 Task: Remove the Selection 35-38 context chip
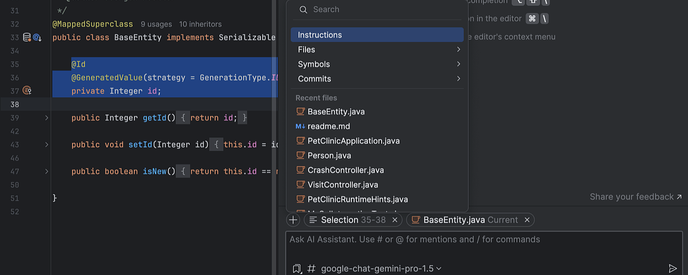(x=394, y=220)
